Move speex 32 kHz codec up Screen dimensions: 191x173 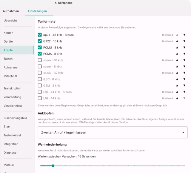[x=177, y=73]
